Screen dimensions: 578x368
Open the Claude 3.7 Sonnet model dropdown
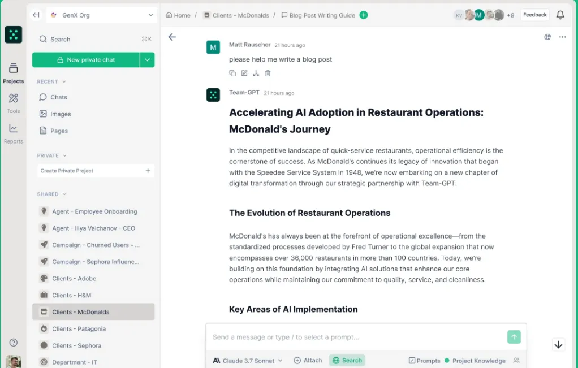[x=248, y=361]
